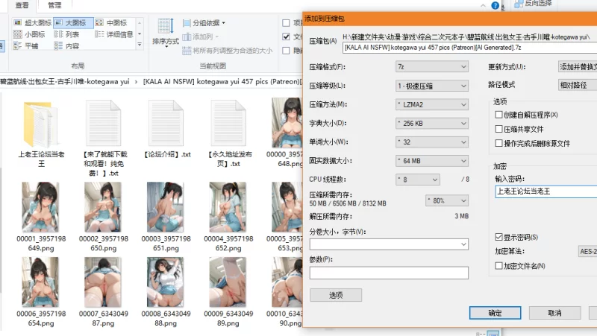Image resolution: width=597 pixels, height=336 pixels.
Task: Open the 更新方式 dropdown
Action: [577, 66]
